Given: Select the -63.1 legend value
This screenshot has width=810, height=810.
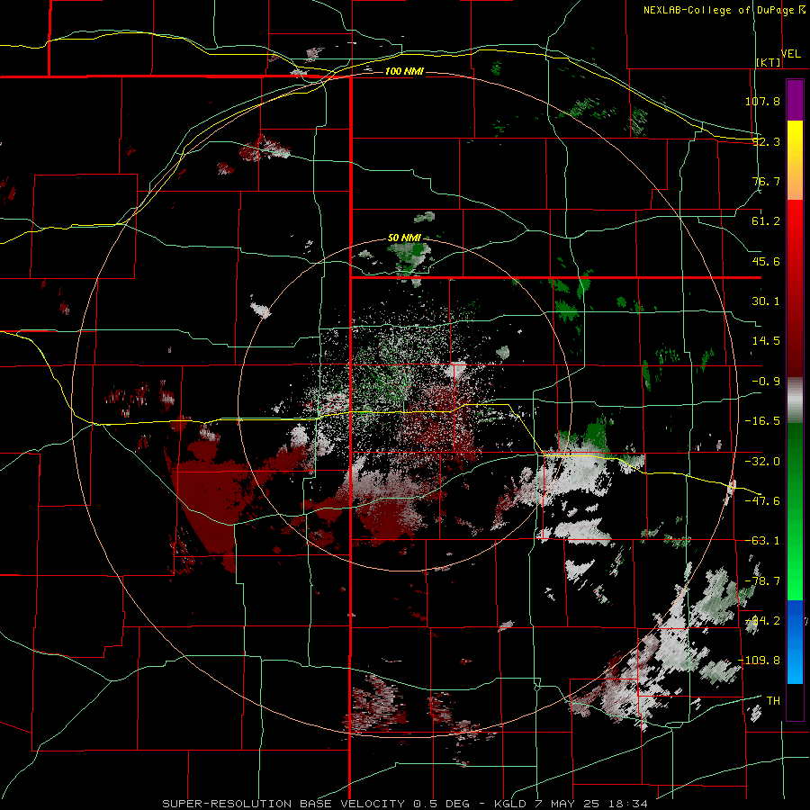Looking at the screenshot, I should point(762,541).
